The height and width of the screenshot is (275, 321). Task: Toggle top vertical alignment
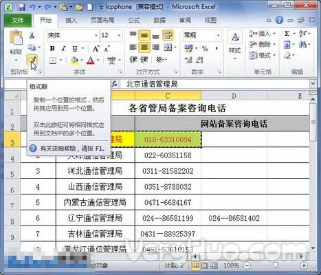coord(133,35)
